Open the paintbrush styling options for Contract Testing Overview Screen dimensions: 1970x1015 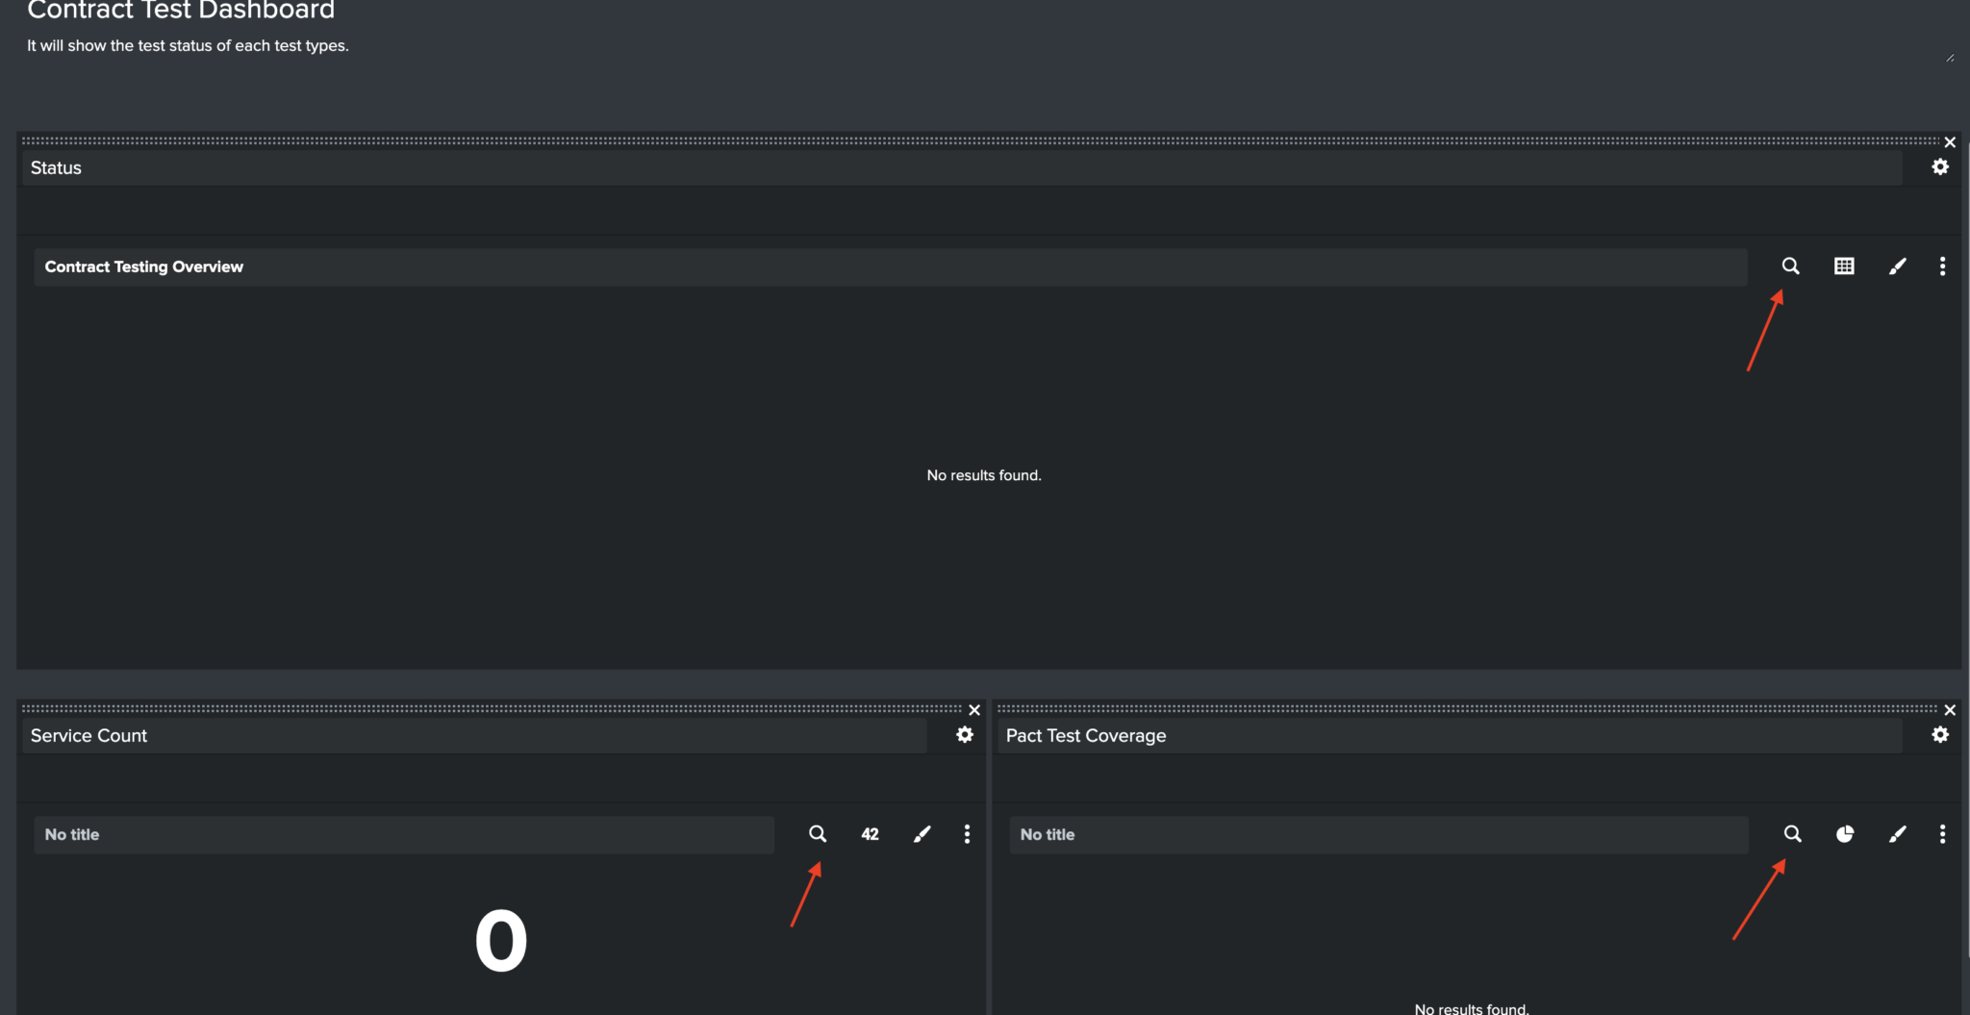pyautogui.click(x=1897, y=266)
